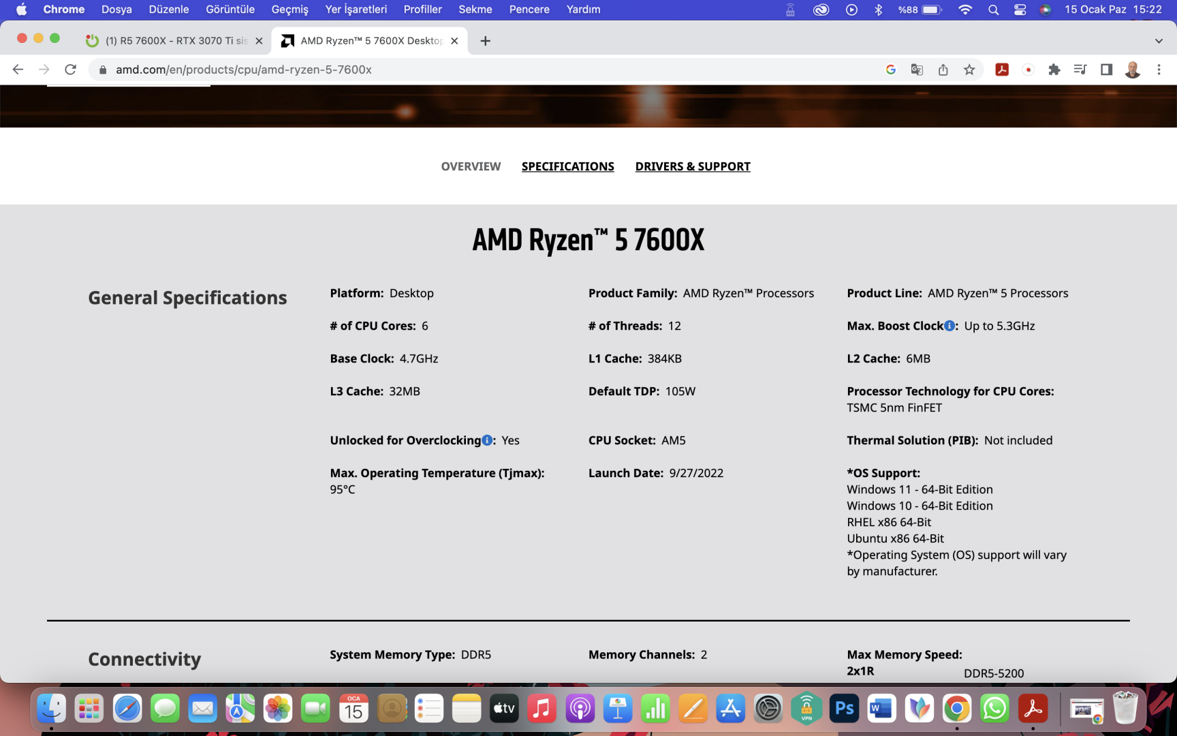
Task: Expand the tab search chevron
Action: pyautogui.click(x=1159, y=41)
